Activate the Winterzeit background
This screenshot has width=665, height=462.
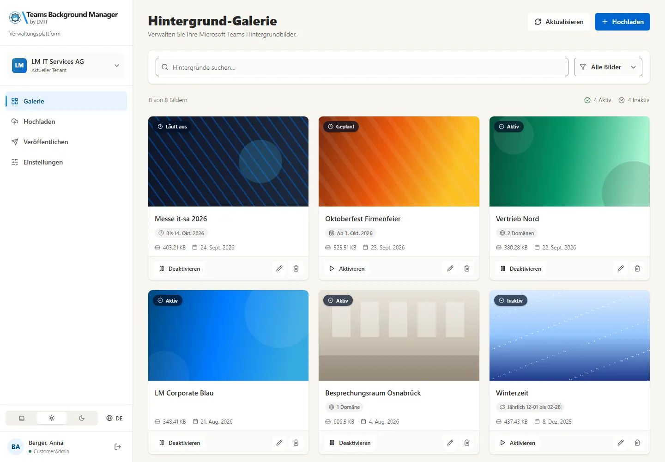[x=518, y=443]
